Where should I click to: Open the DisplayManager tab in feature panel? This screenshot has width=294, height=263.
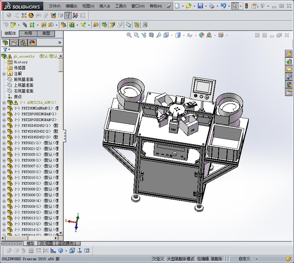[x=32, y=43]
